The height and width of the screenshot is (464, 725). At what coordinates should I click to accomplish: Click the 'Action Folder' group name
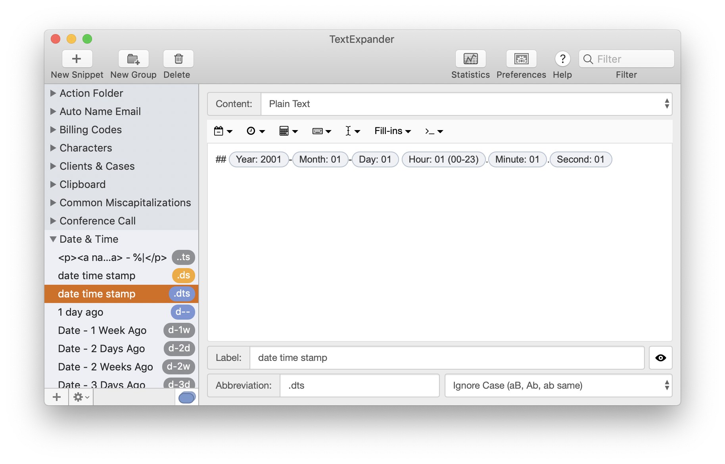(91, 93)
